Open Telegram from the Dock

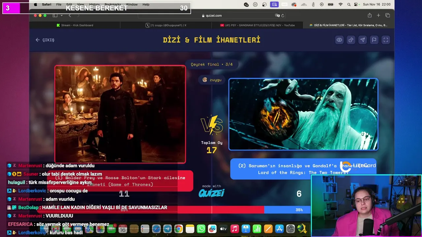pos(167,229)
